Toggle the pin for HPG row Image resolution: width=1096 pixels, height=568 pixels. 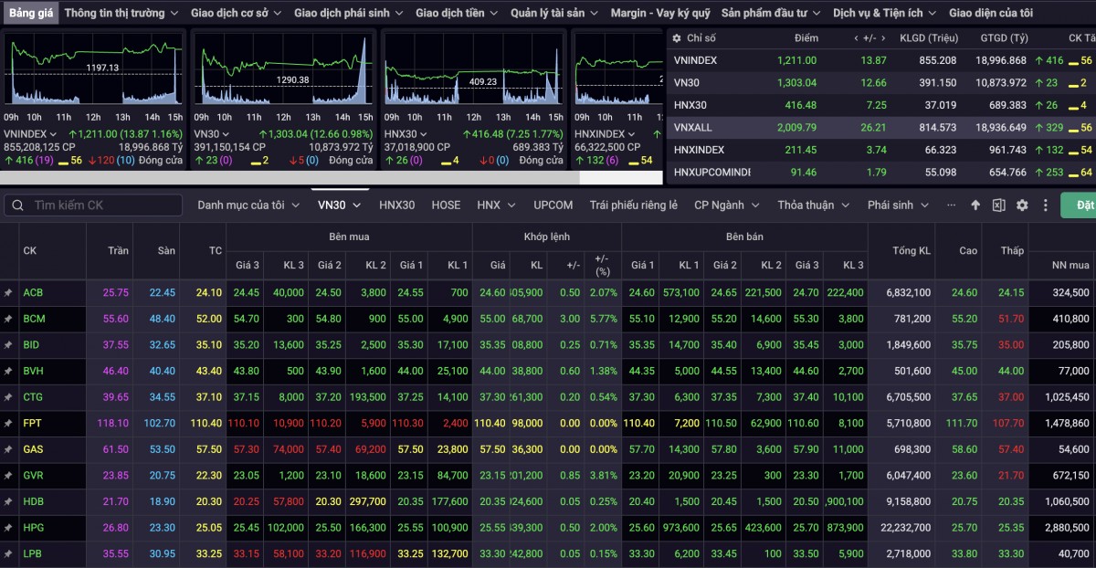8,528
